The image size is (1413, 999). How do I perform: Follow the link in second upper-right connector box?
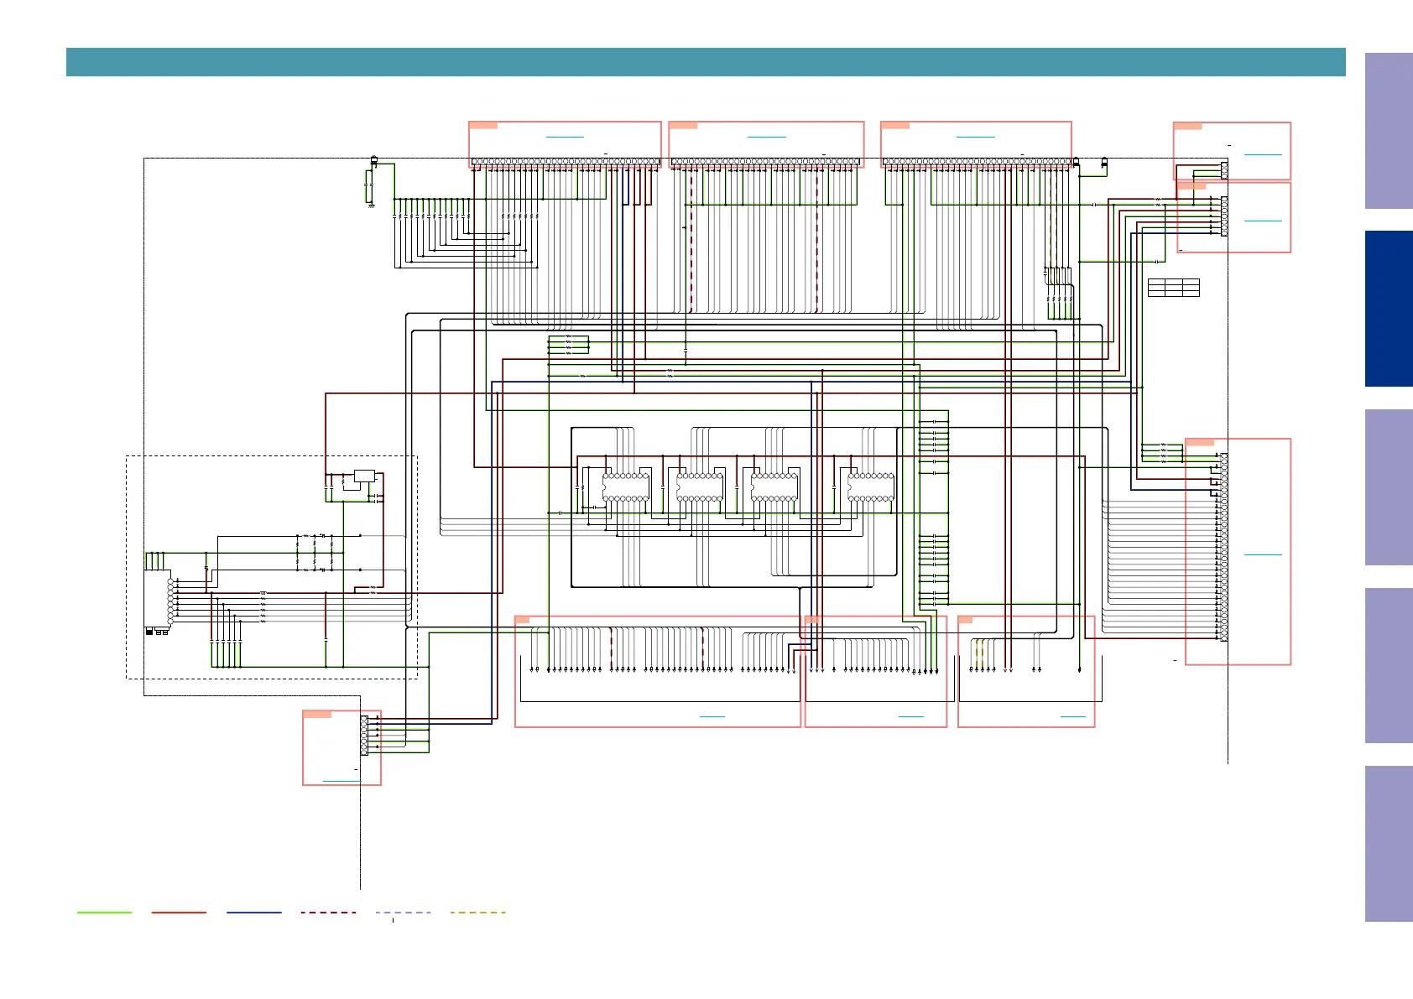[1263, 221]
